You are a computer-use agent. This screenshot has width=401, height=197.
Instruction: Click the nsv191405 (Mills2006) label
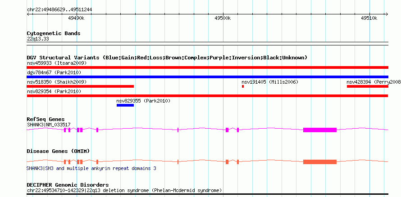coord(270,82)
